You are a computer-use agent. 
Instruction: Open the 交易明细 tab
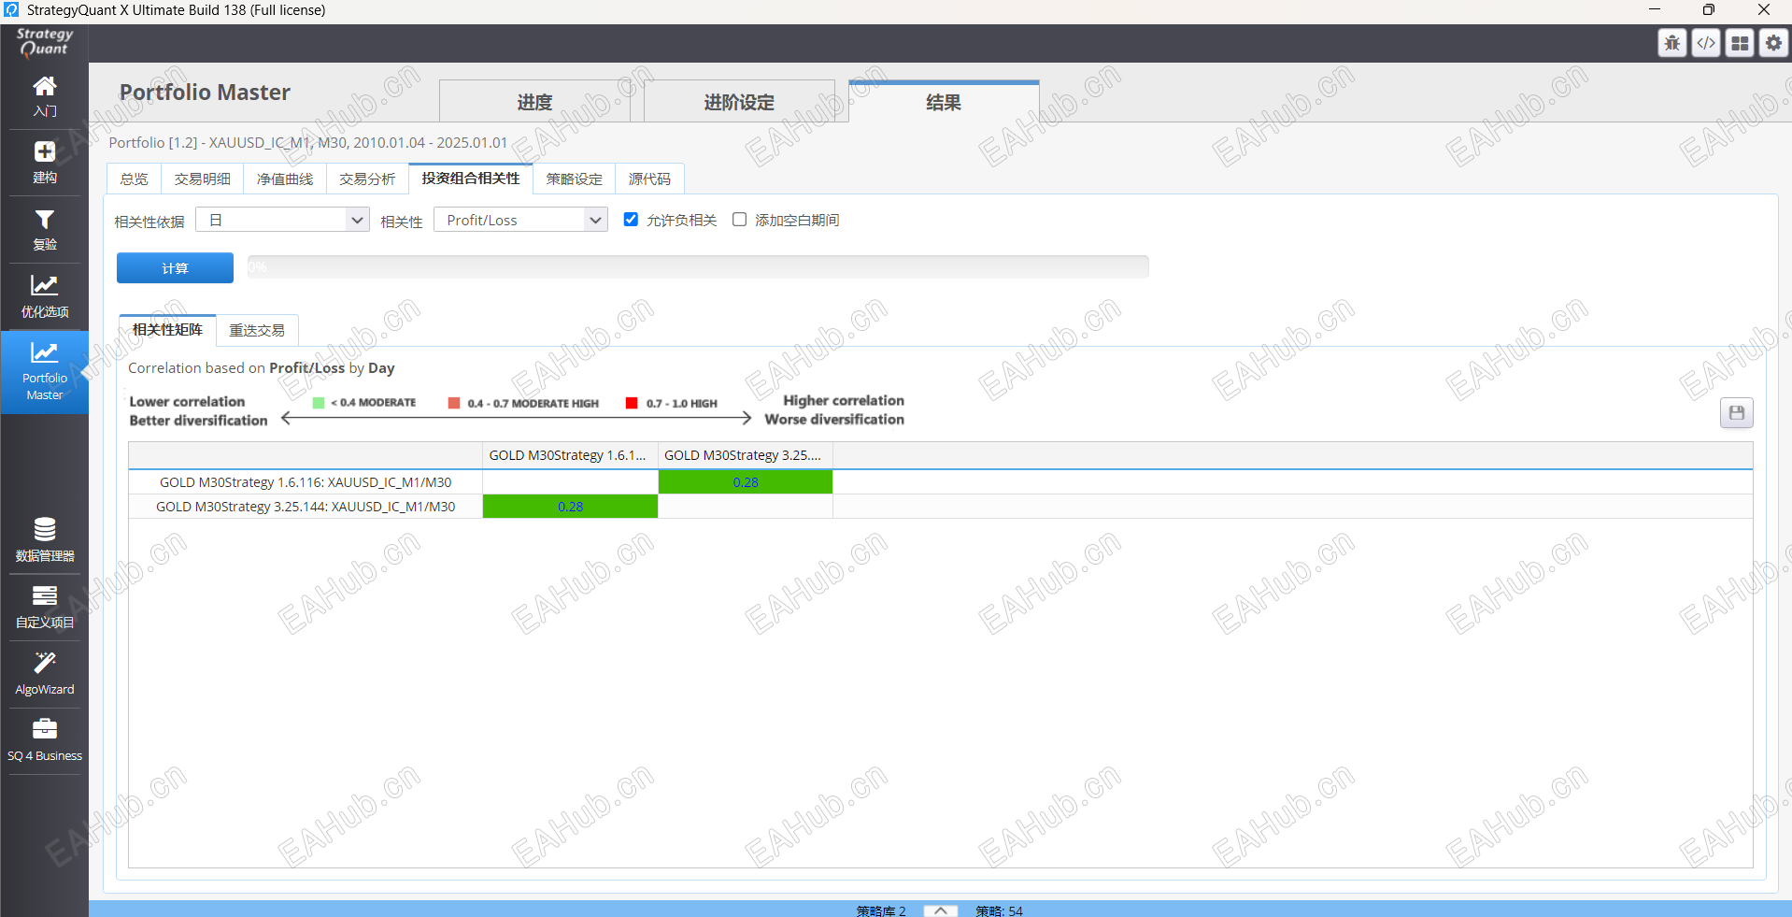203,179
